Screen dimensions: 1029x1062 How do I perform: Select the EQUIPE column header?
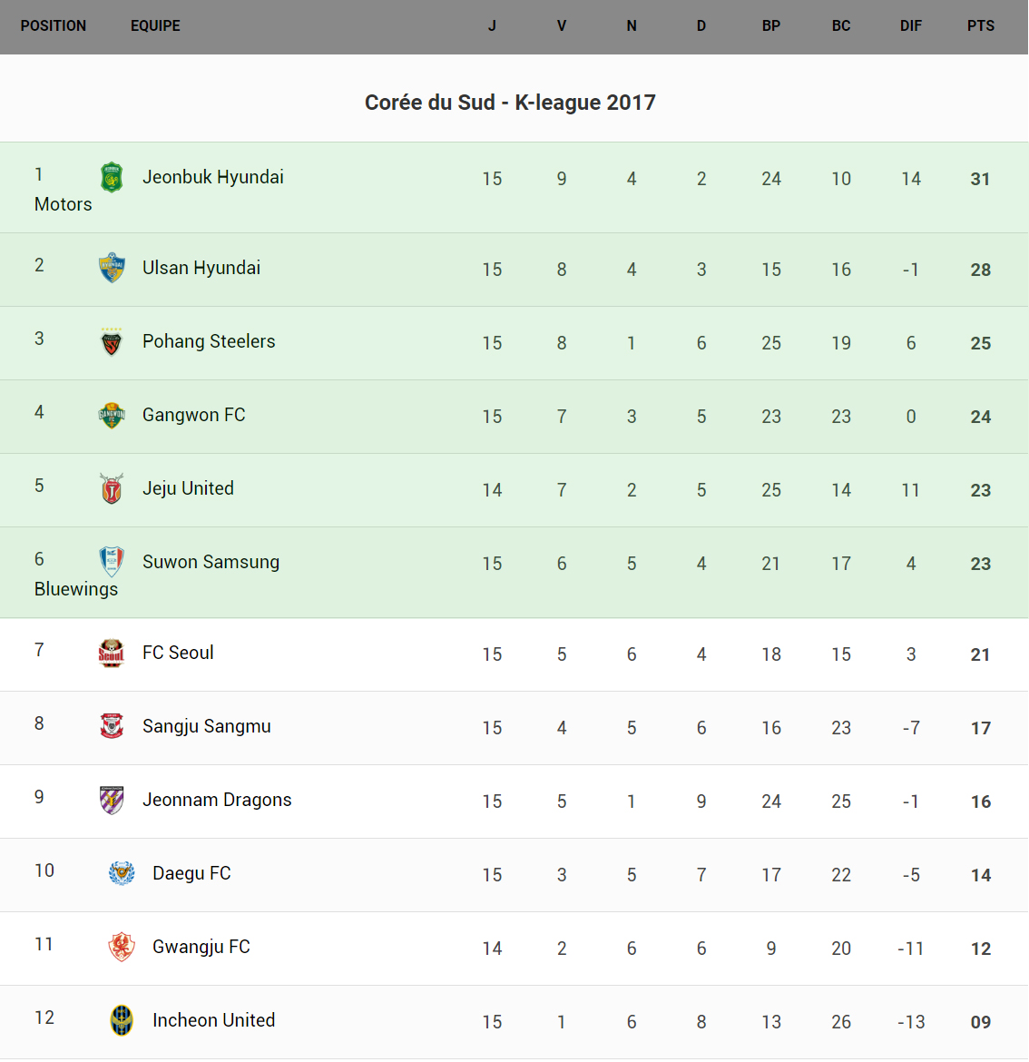pos(155,25)
